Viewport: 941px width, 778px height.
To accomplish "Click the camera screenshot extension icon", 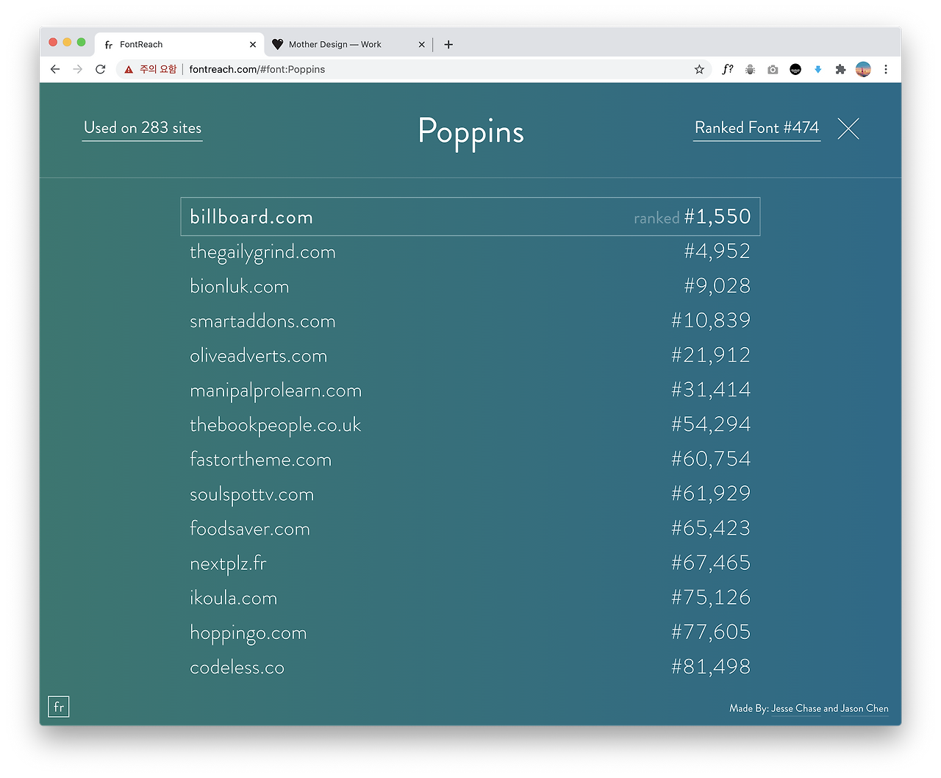I will 773,69.
